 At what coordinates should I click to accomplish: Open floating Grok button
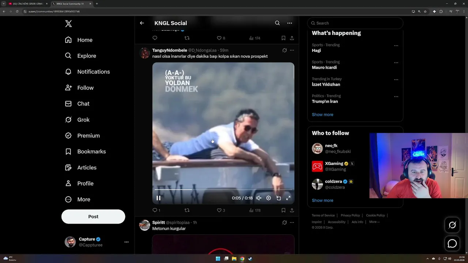[x=452, y=225]
